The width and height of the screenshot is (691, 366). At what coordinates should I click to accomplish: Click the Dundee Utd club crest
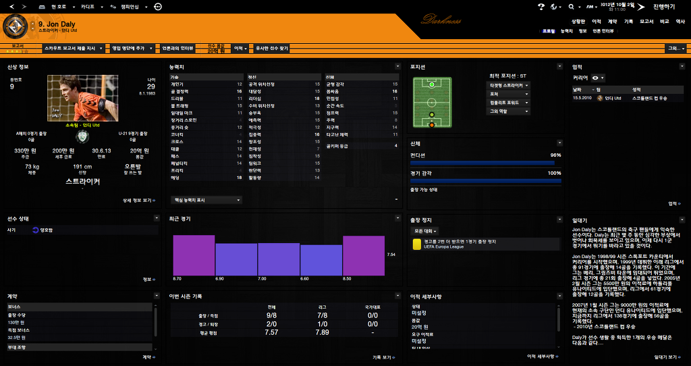[16, 26]
